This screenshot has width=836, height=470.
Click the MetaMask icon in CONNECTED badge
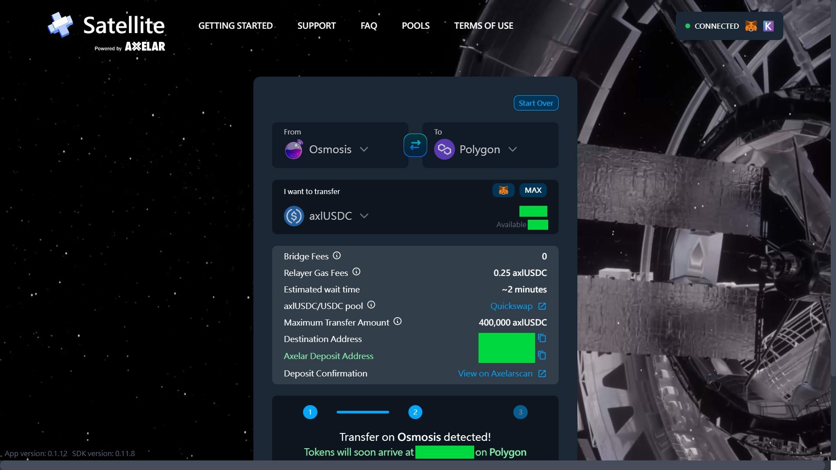click(x=751, y=26)
